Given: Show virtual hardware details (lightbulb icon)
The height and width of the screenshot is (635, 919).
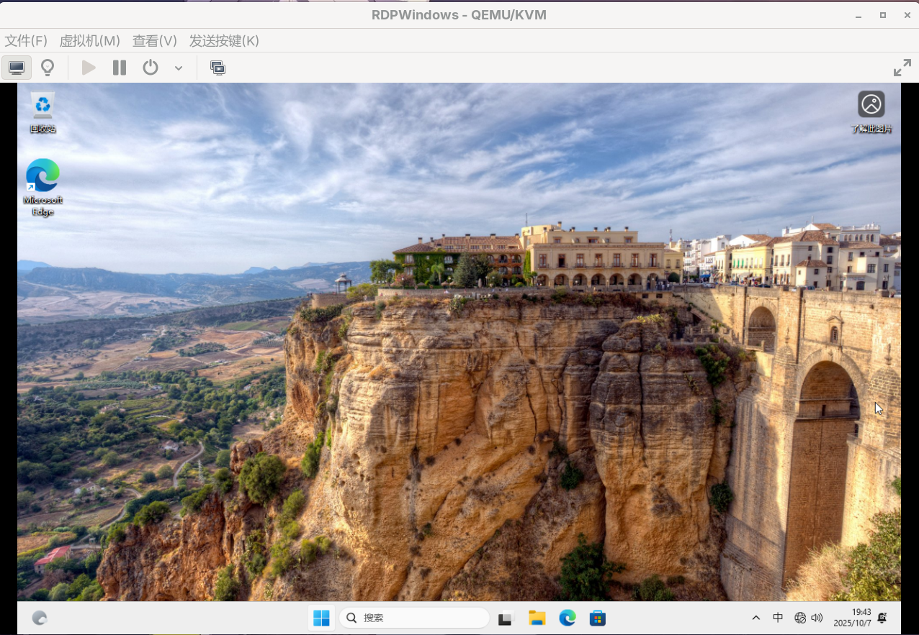Looking at the screenshot, I should point(48,68).
